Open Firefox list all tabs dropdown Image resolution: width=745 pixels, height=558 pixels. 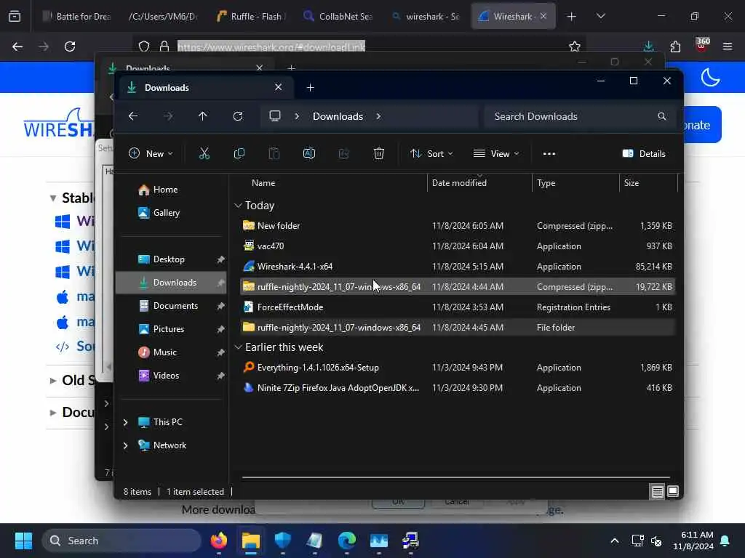(600, 16)
